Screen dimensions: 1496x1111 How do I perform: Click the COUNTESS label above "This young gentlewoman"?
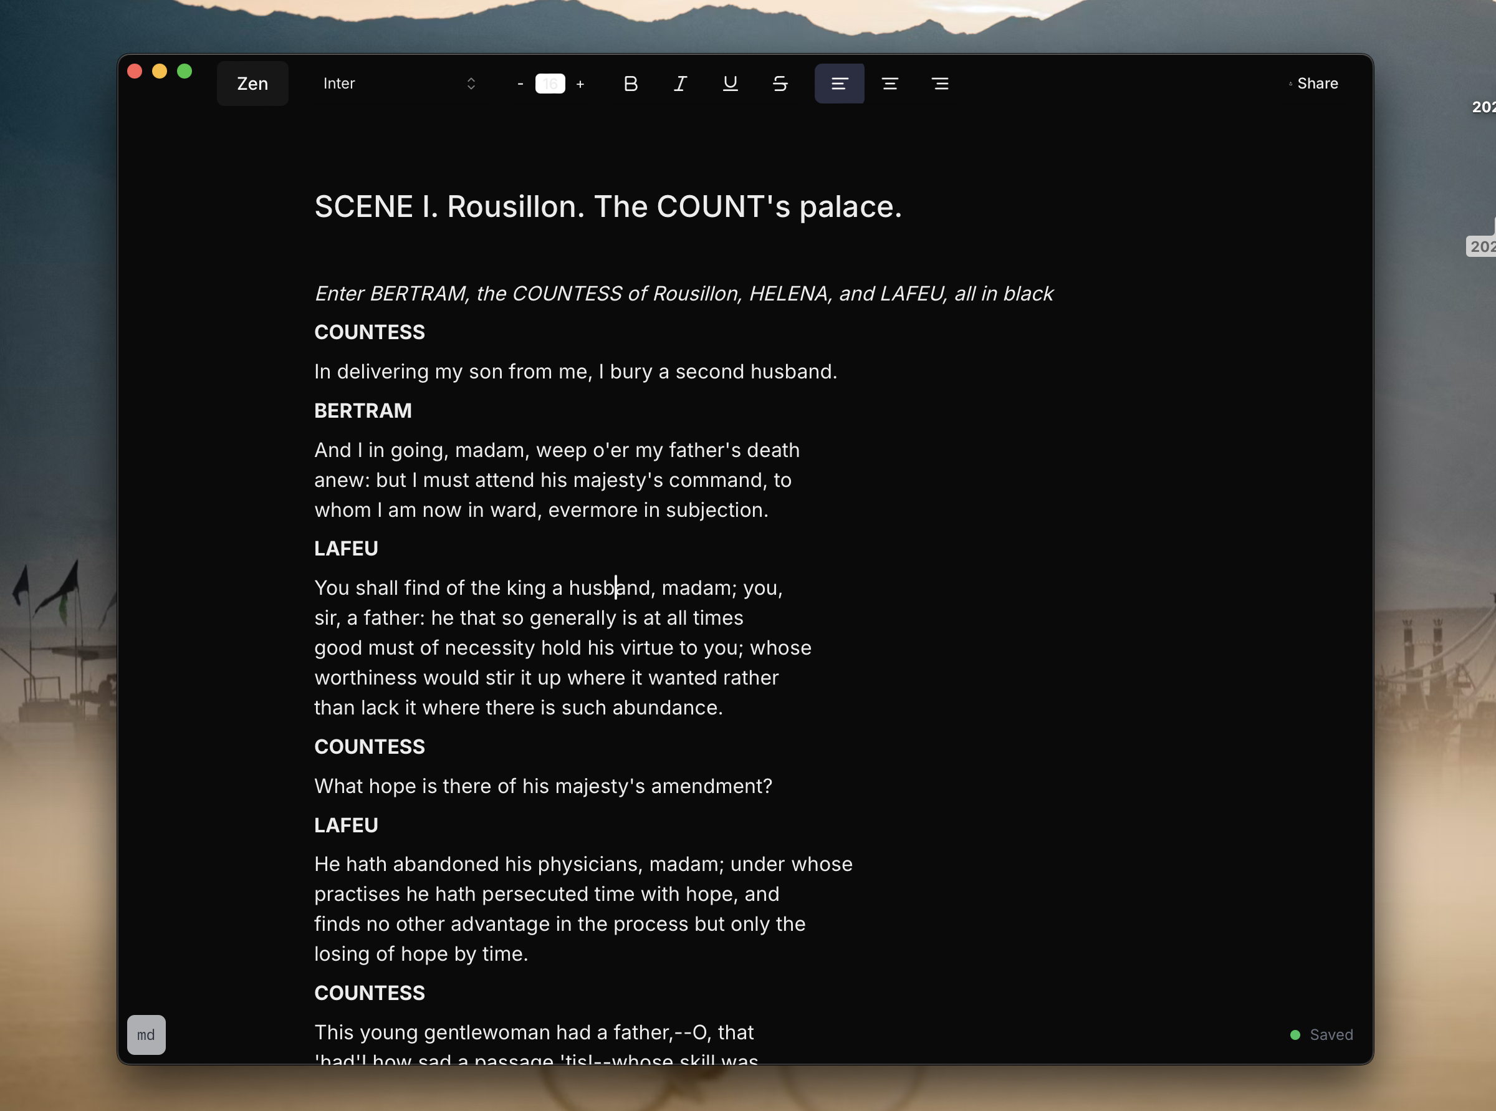(369, 993)
